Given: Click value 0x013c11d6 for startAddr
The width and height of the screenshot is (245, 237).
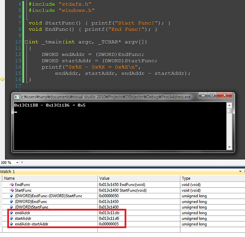Looking at the screenshot, I should [x=109, y=218].
